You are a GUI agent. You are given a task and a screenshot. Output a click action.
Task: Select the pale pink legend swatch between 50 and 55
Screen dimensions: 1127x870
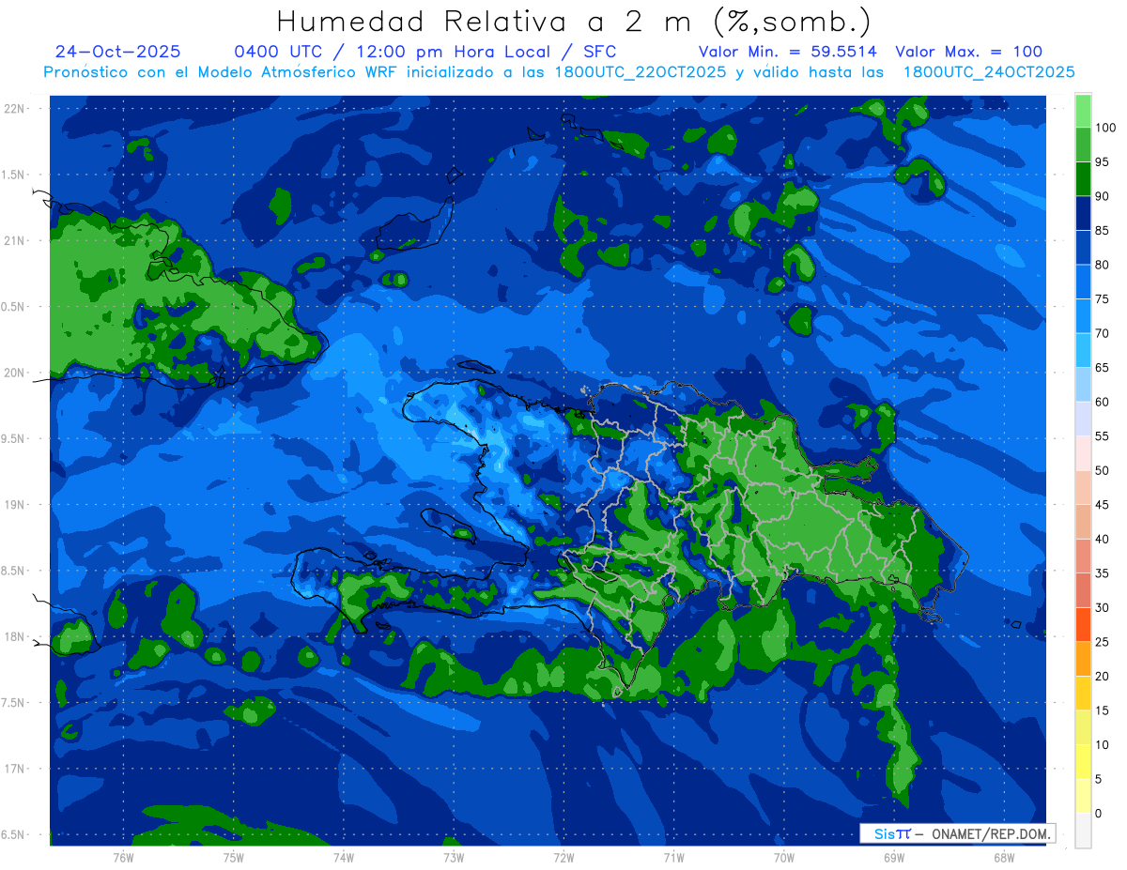tap(1083, 453)
